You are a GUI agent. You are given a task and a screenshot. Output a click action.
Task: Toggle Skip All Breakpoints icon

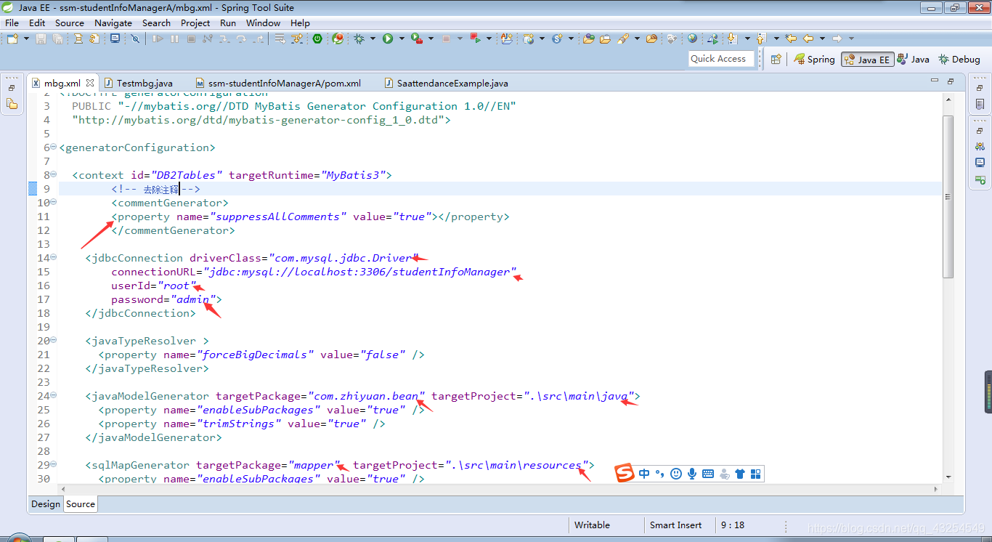pyautogui.click(x=135, y=39)
